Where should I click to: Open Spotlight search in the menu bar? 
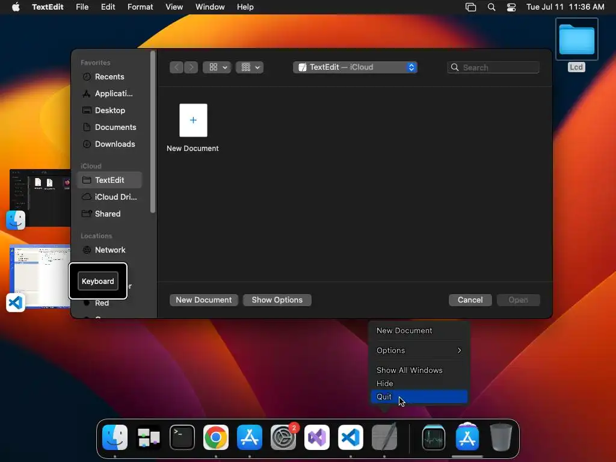[x=491, y=7]
